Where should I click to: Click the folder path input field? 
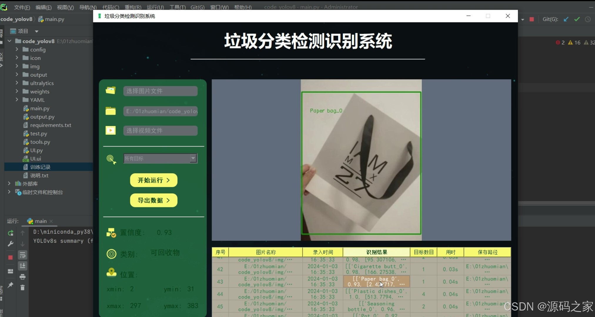pos(161,111)
